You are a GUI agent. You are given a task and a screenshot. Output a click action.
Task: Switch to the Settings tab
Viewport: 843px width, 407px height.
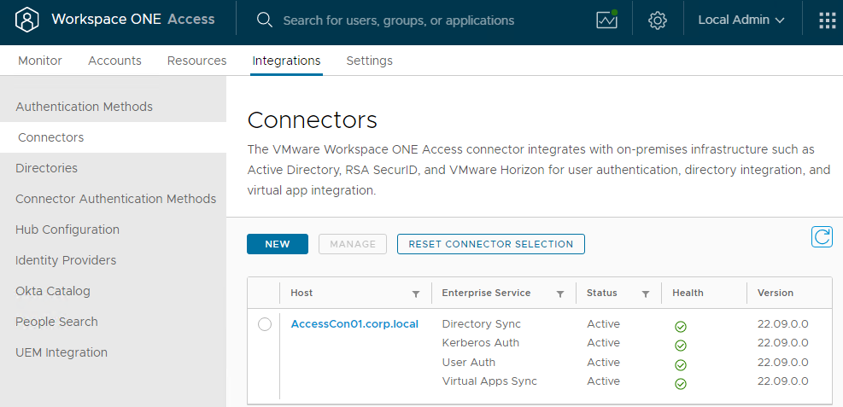click(369, 61)
